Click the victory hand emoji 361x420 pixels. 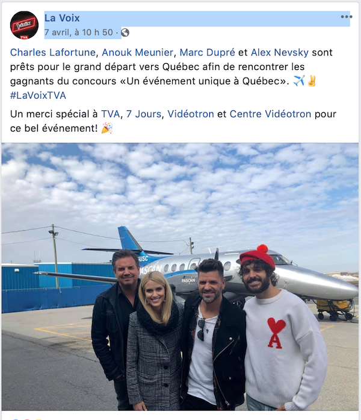(x=312, y=81)
